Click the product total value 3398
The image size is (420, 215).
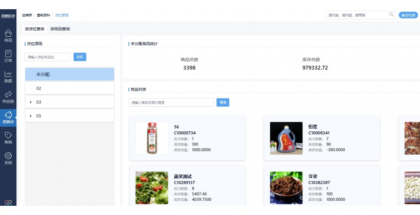tap(189, 67)
